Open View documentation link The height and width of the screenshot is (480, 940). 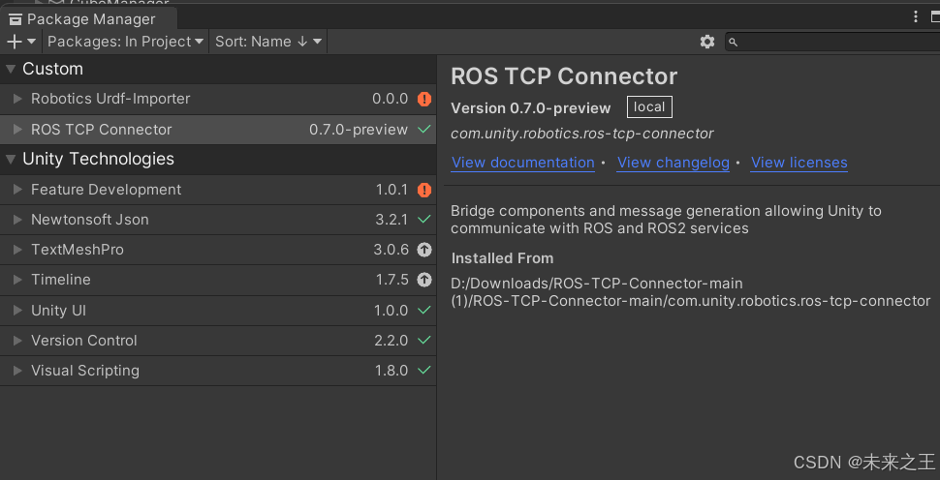522,163
